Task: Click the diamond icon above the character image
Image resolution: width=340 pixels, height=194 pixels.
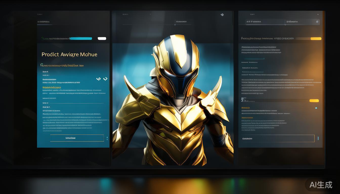Action: [x=222, y=15]
